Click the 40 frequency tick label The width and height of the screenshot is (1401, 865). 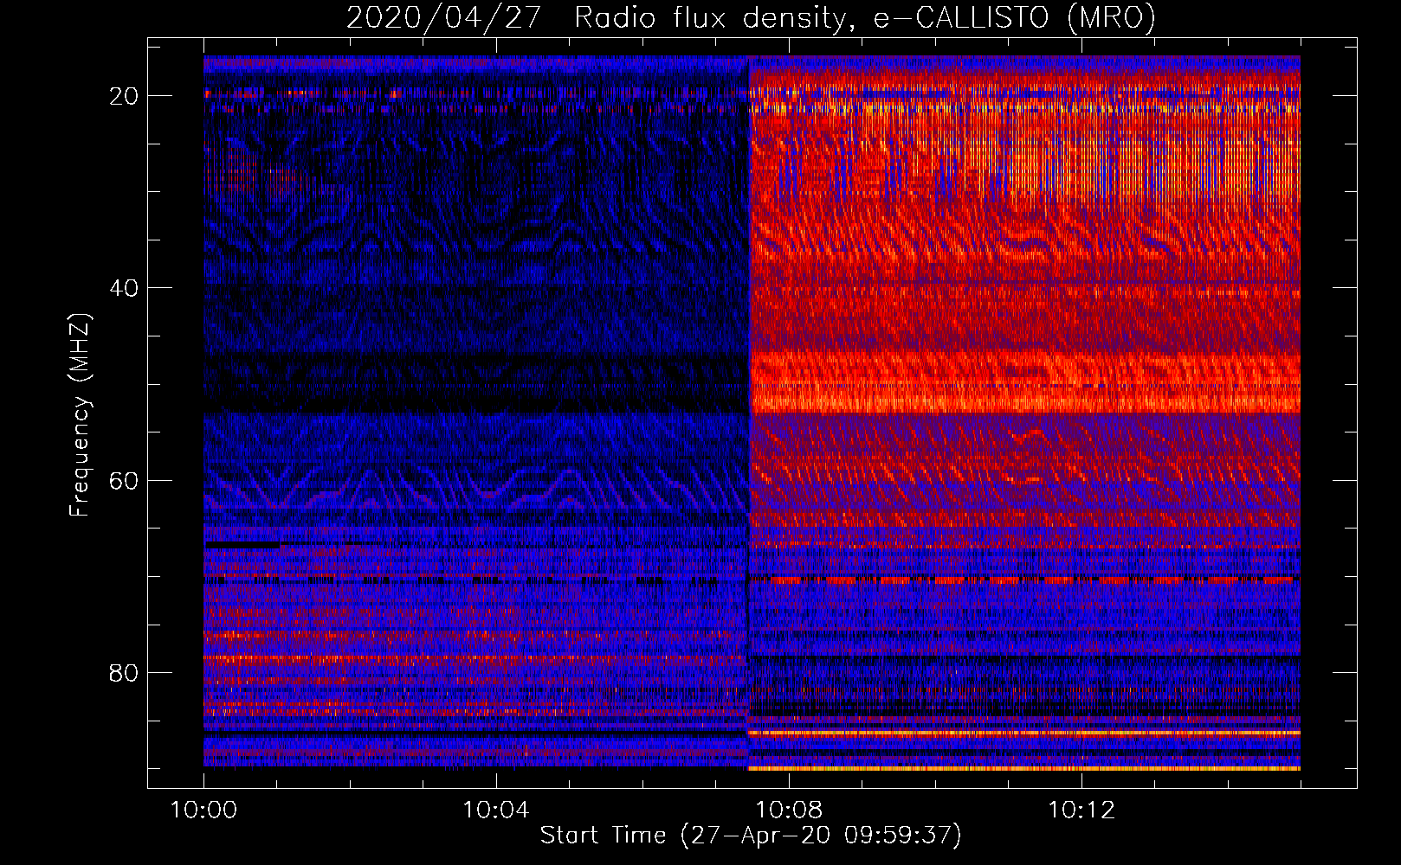[x=125, y=288]
